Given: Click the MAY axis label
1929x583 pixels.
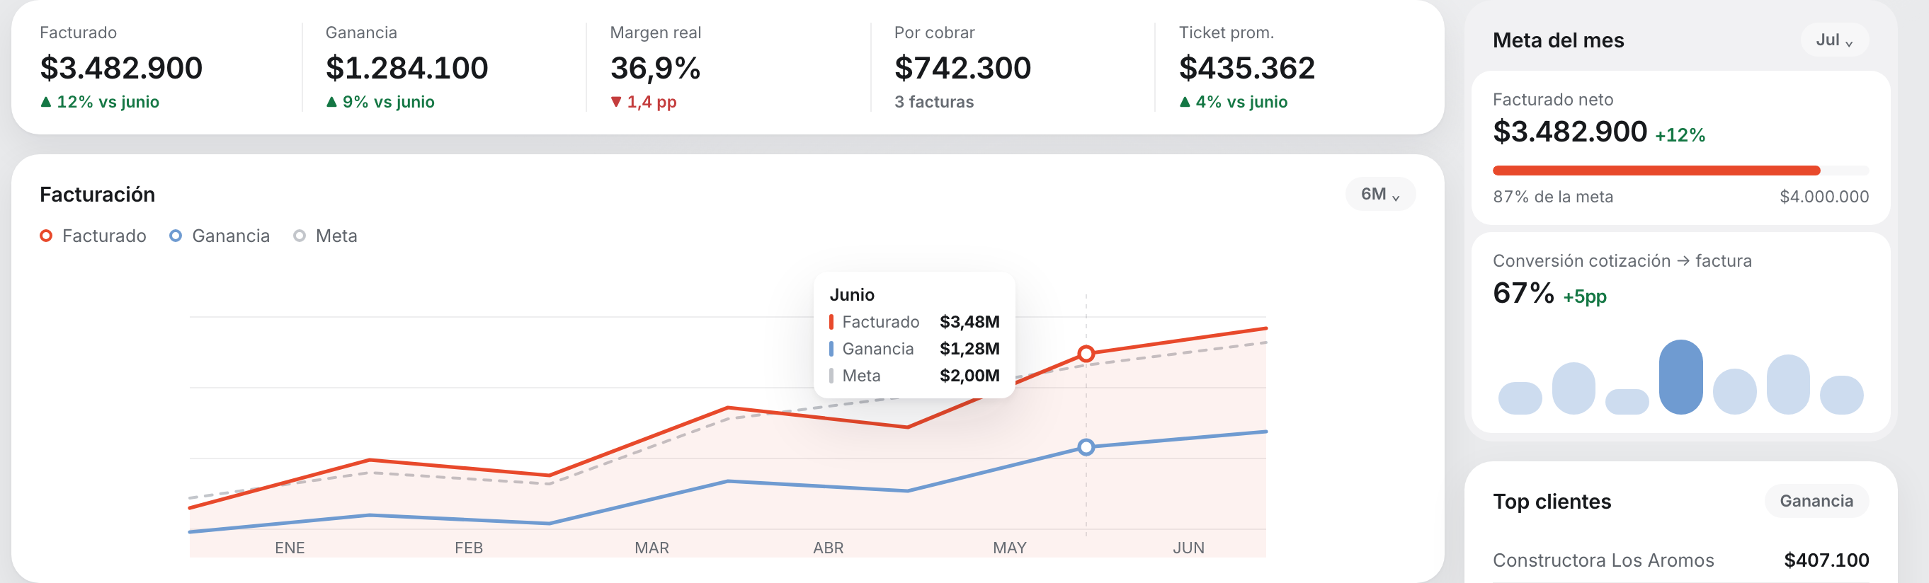Looking at the screenshot, I should click(1009, 548).
